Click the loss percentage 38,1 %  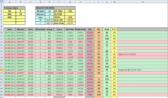pyautogui.click(x=49, y=23)
